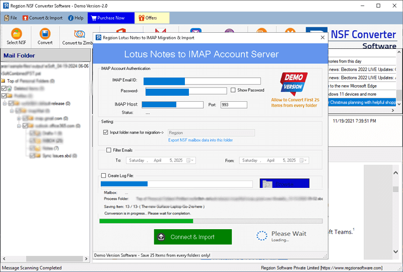Viewport: 403px width, 272px height.
Task: Uncheck Input folder name for migration
Action: (105, 132)
